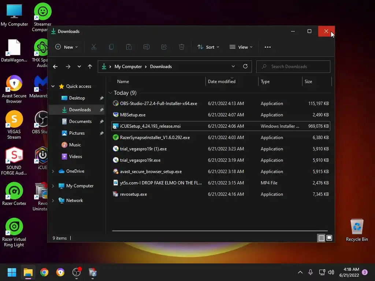375x281 pixels.
Task: Go up one folder level arrow
Action: coord(90,67)
